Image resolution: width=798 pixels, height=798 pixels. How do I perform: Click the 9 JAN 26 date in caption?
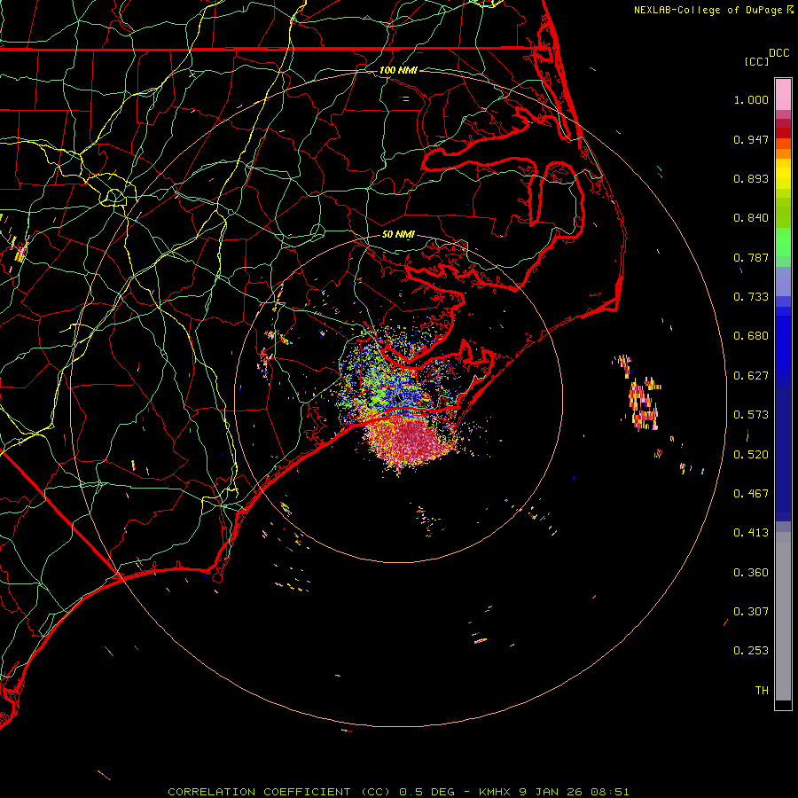[552, 792]
